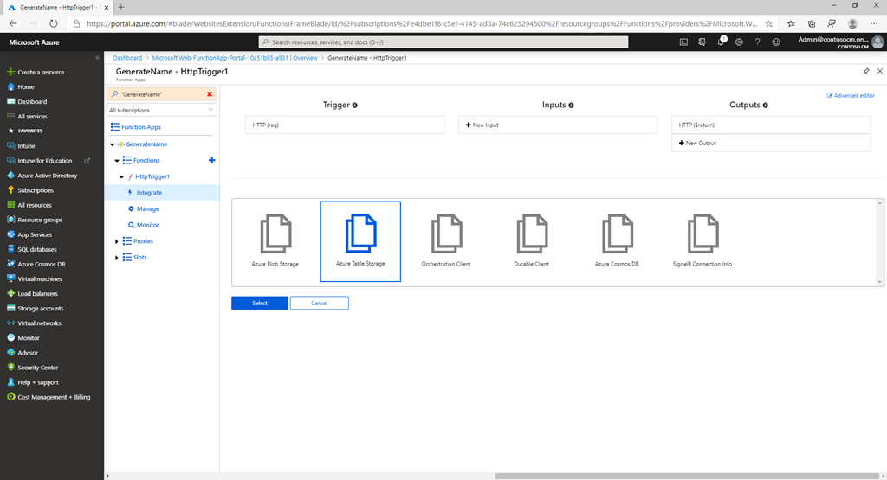The image size is (887, 480).
Task: Pick the SignalR Connection Info icon
Action: 702,234
